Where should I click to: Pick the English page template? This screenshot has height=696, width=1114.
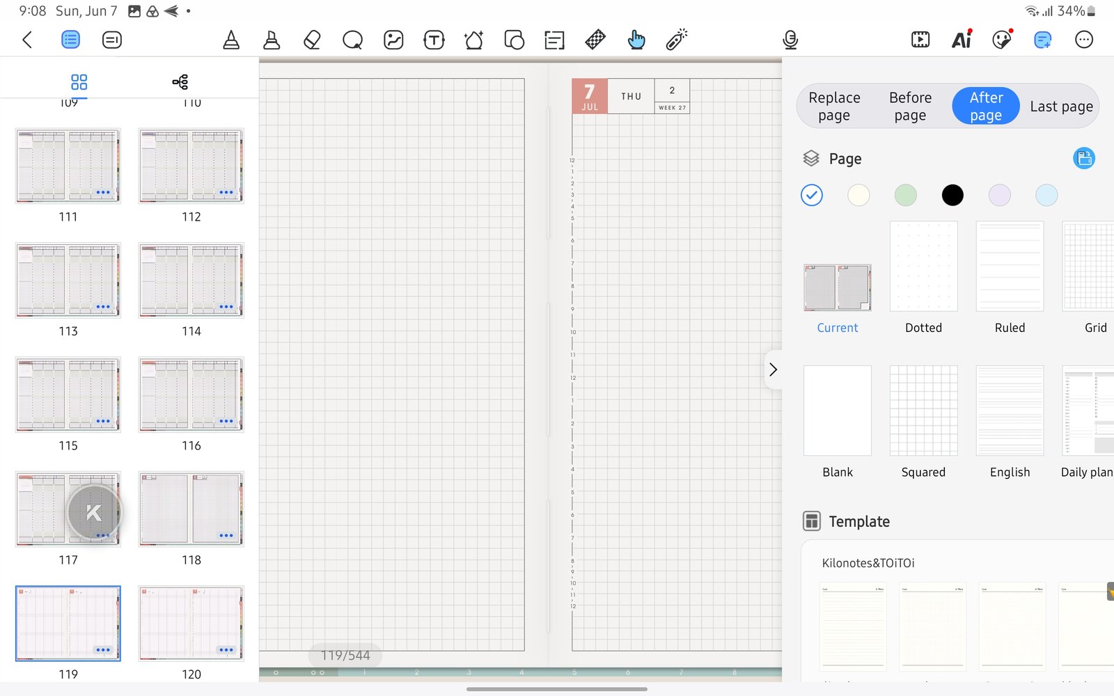coord(1010,411)
